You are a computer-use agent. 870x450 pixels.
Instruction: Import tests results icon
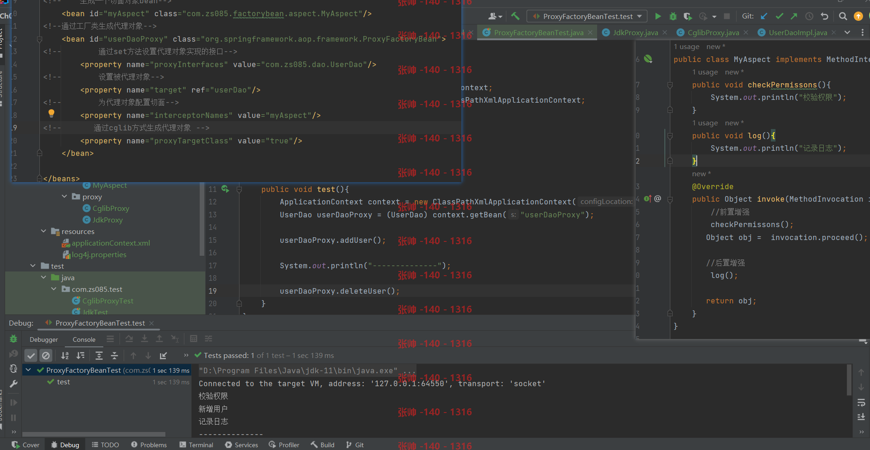click(x=163, y=356)
